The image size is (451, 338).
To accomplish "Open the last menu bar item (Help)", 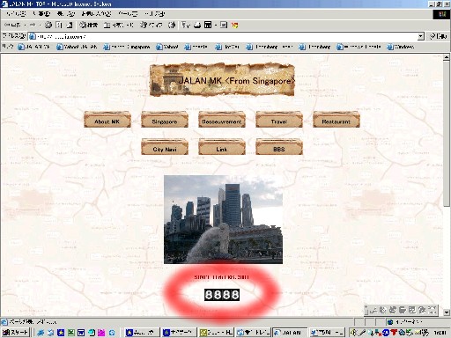I will click(155, 14).
